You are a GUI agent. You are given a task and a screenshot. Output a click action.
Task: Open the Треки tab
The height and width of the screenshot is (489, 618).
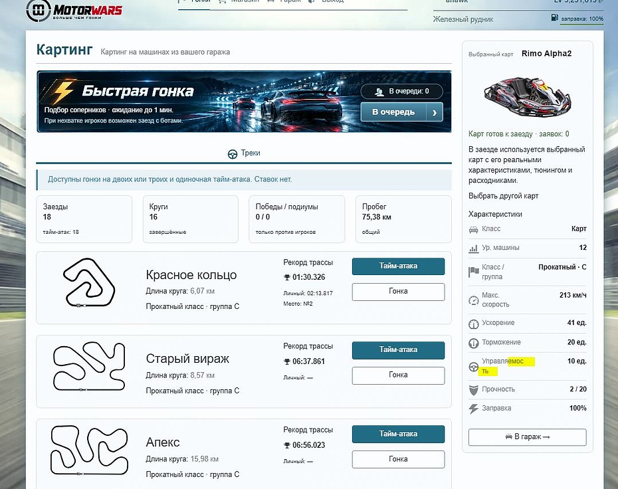(x=244, y=153)
